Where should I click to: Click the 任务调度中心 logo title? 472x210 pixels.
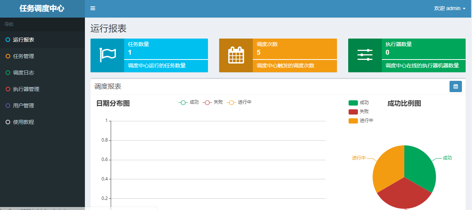pyautogui.click(x=42, y=8)
